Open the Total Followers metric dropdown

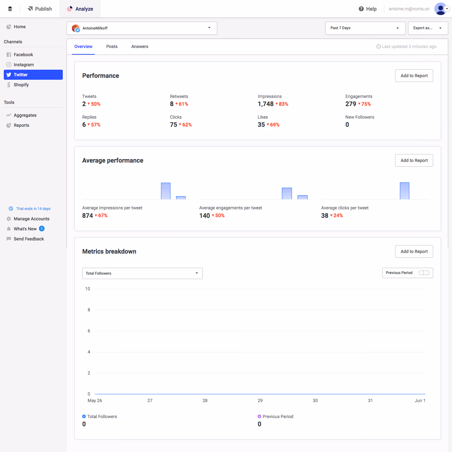[x=143, y=273]
